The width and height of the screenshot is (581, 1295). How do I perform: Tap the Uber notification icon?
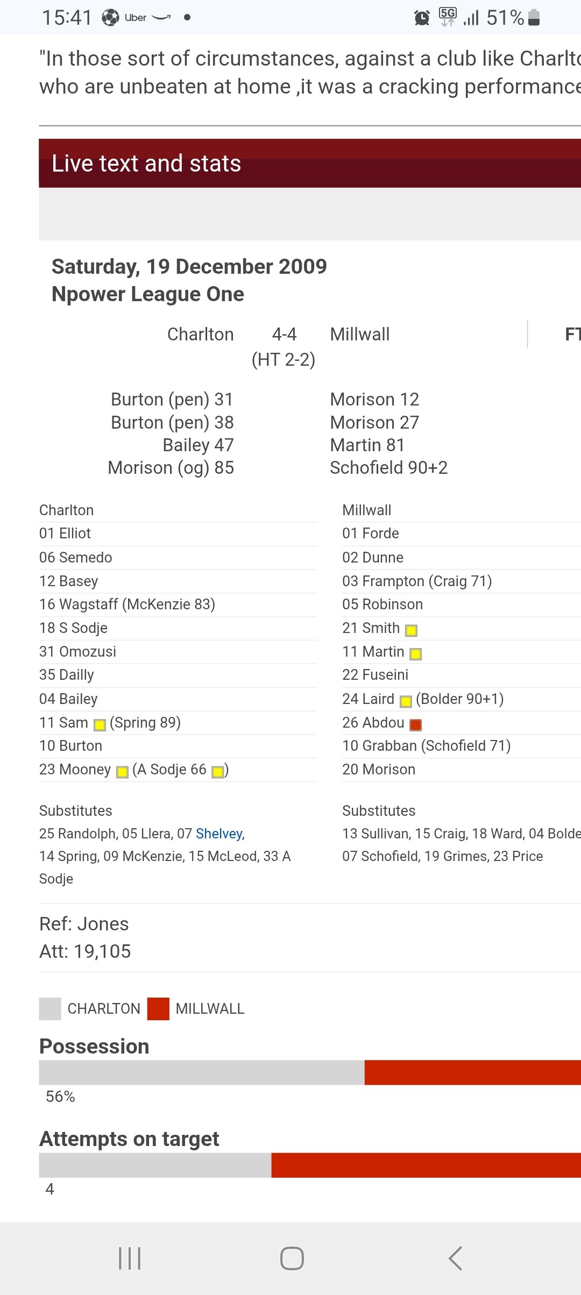pos(136,18)
